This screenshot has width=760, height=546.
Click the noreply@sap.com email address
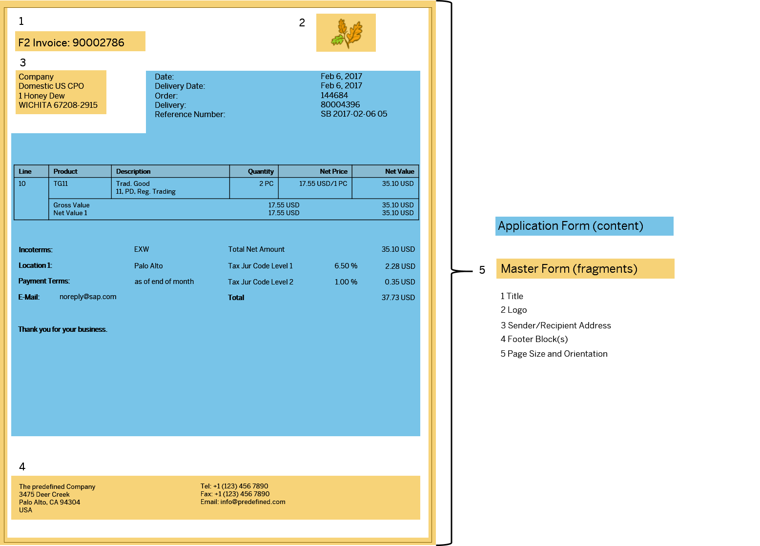pyautogui.click(x=88, y=297)
